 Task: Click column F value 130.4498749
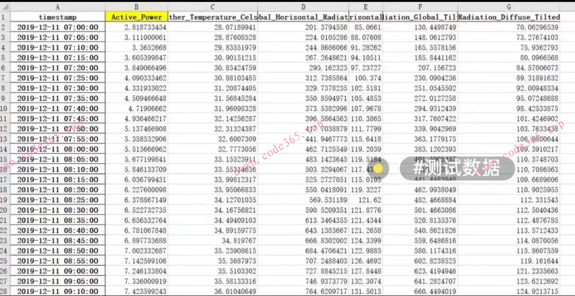420,27
